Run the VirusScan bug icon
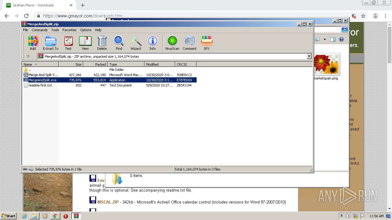The height and width of the screenshot is (220, 392). click(x=172, y=43)
